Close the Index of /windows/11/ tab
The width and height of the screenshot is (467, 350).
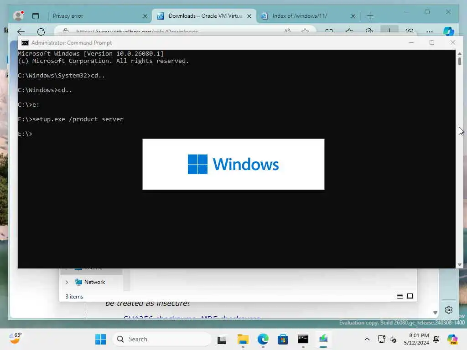353,16
